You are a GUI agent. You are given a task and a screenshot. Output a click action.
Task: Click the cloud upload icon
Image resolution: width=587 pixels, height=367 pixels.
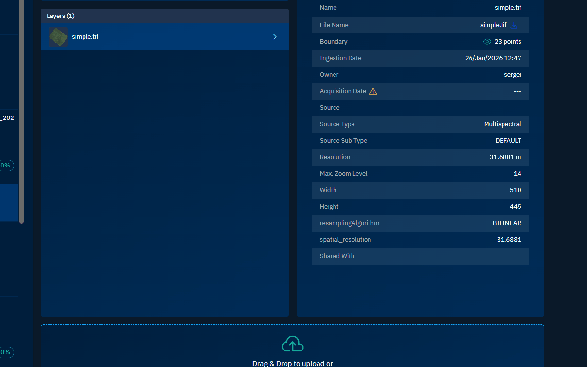(292, 344)
